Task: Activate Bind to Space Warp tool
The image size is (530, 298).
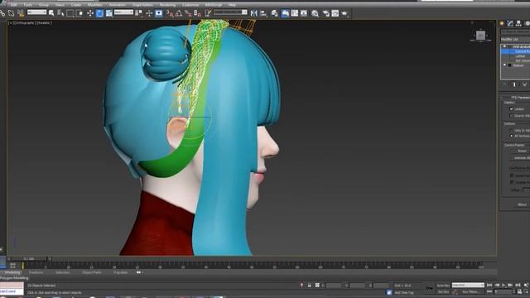Action: pyautogui.click(x=21, y=13)
